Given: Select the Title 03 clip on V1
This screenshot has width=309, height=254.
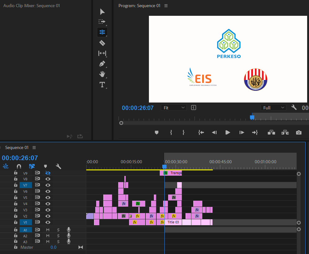Looking at the screenshot, I should (x=174, y=222).
